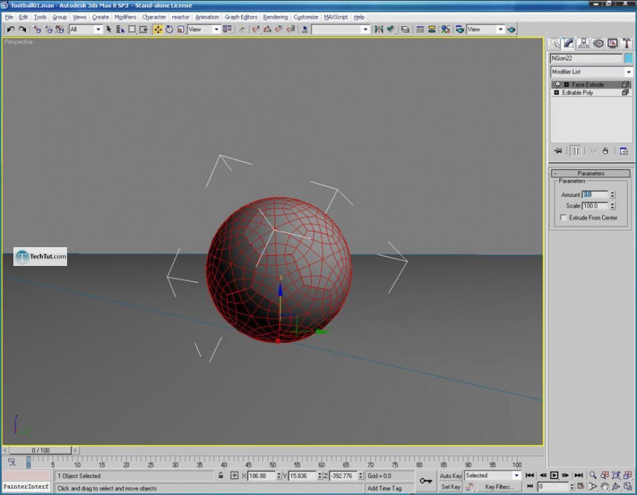
Task: Toggle the selection lock padlock
Action: pyautogui.click(x=221, y=476)
